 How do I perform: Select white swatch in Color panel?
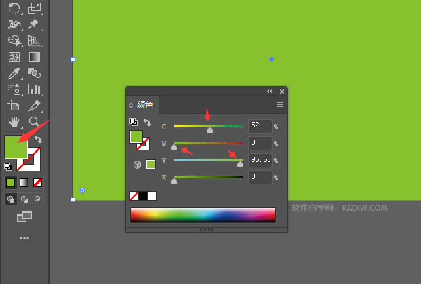152,196
